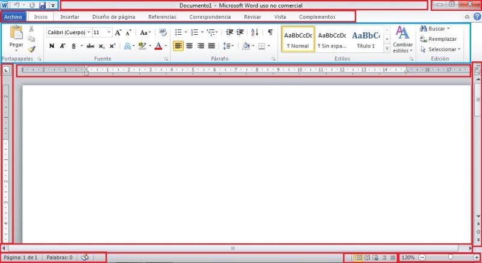Switch to the Diseño de página tab

pos(113,17)
